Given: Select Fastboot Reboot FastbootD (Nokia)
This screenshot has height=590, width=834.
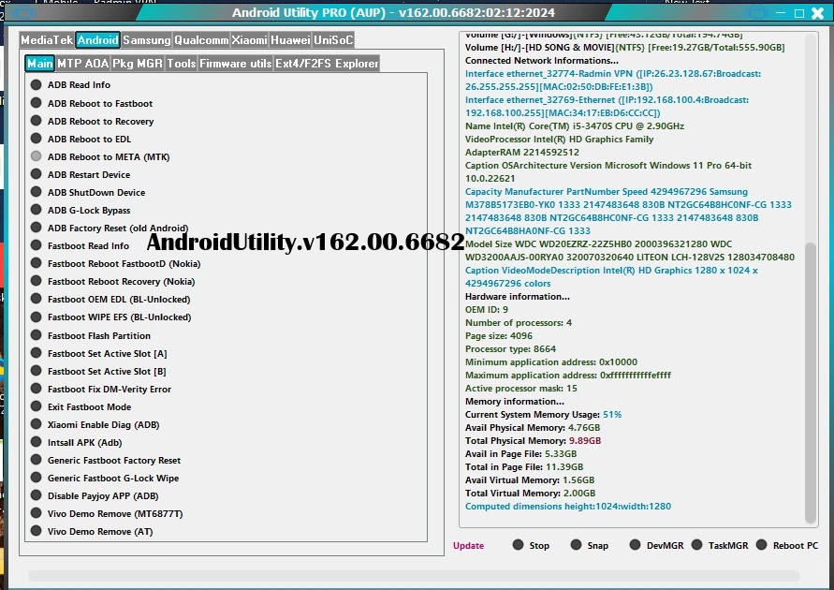Looking at the screenshot, I should 115,263.
